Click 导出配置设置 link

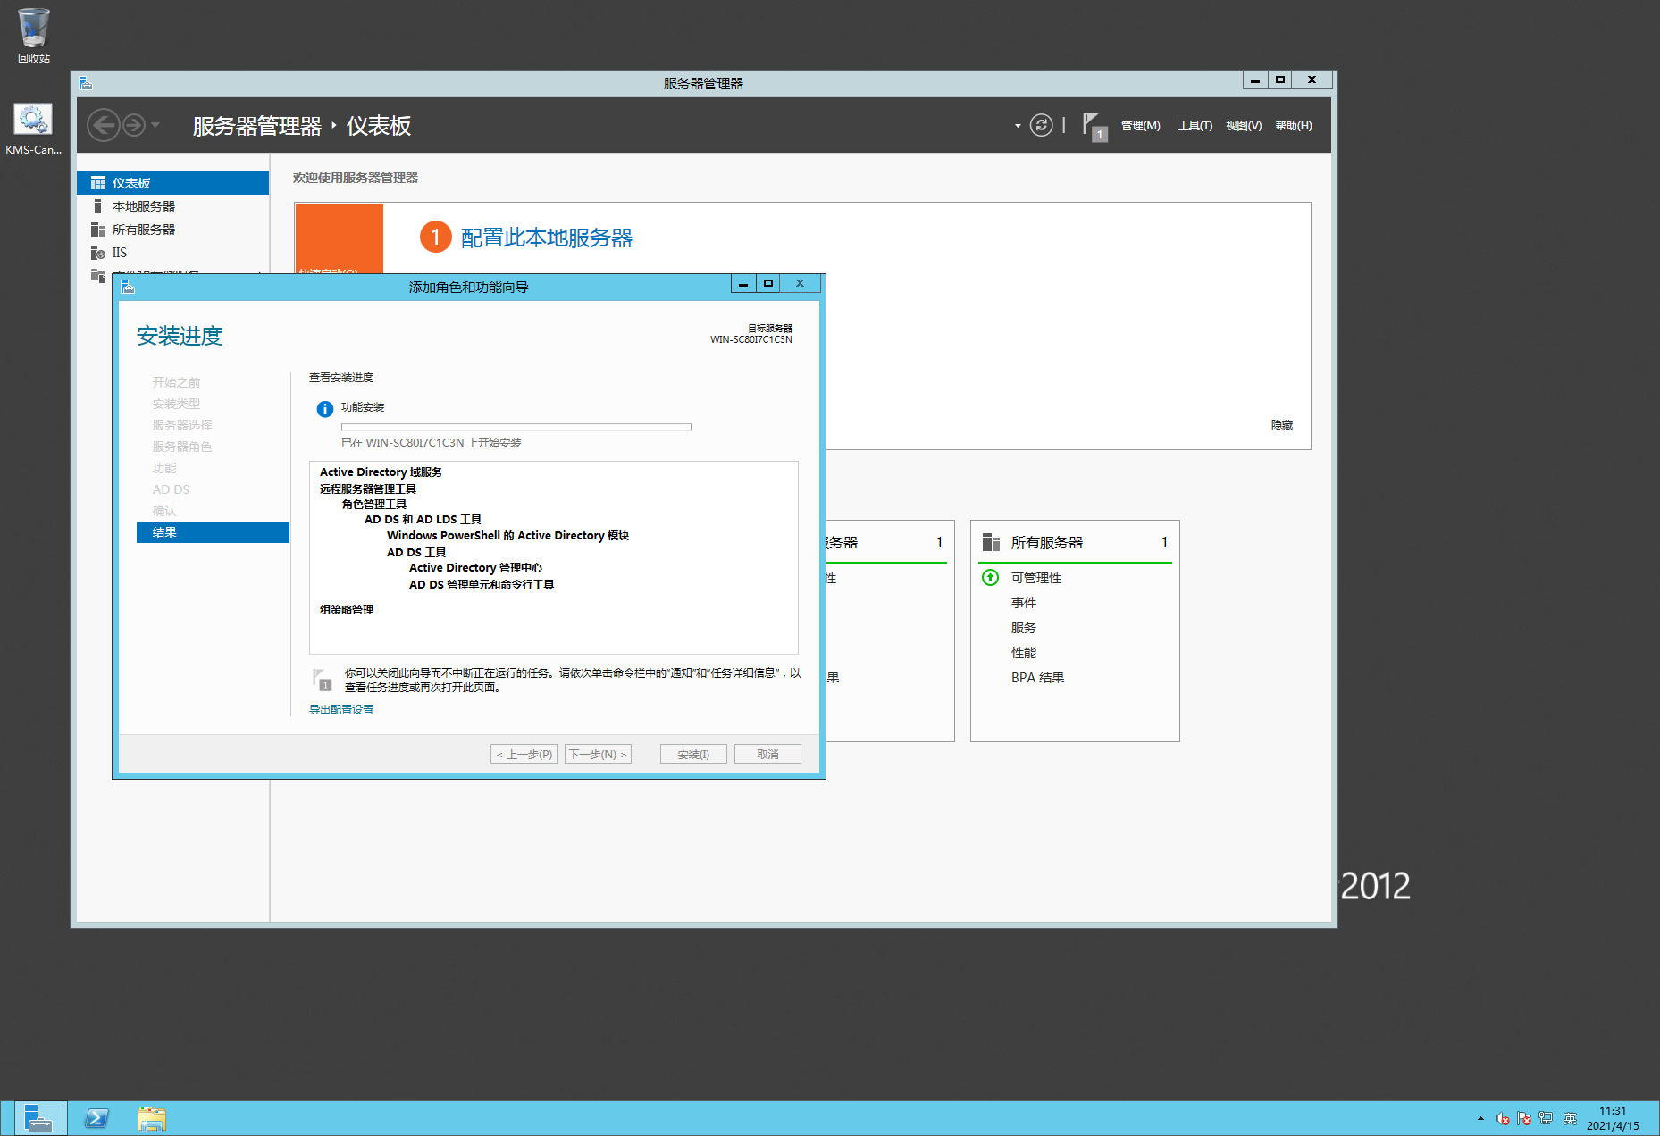[x=341, y=710]
